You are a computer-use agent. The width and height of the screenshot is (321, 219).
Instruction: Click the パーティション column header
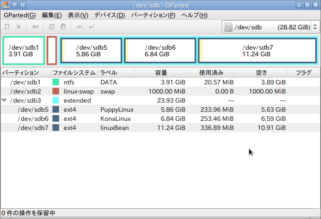point(26,72)
